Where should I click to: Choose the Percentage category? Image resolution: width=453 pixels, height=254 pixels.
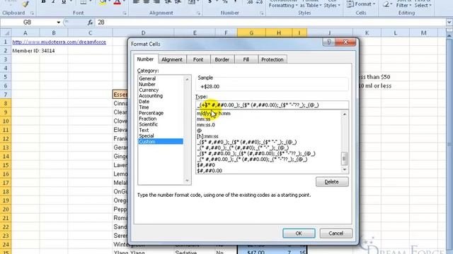tap(151, 113)
